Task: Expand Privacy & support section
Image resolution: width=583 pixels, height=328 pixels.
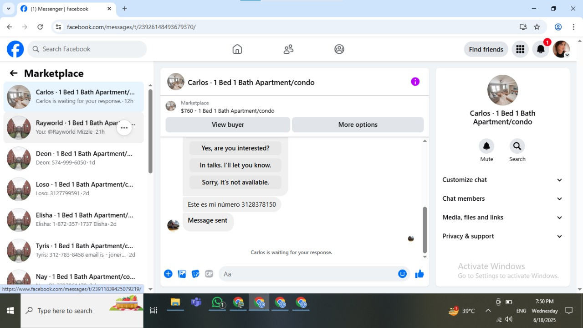Action: (x=502, y=236)
